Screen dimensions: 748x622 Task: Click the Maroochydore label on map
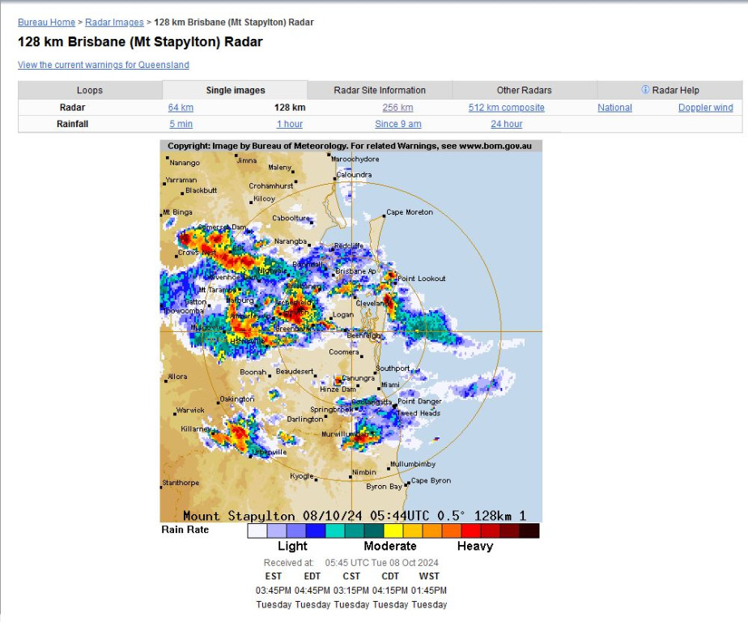355,159
